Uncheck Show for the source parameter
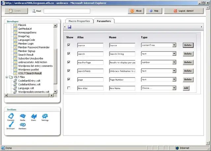 point(69,45)
